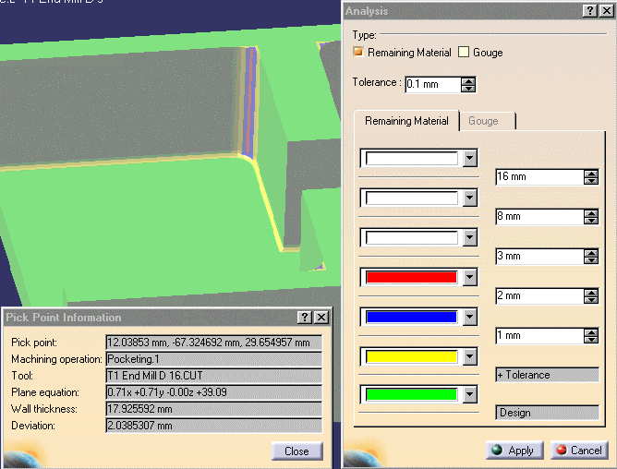
Task: Decrease the 1 mm threshold spinner
Action: pyautogui.click(x=591, y=340)
